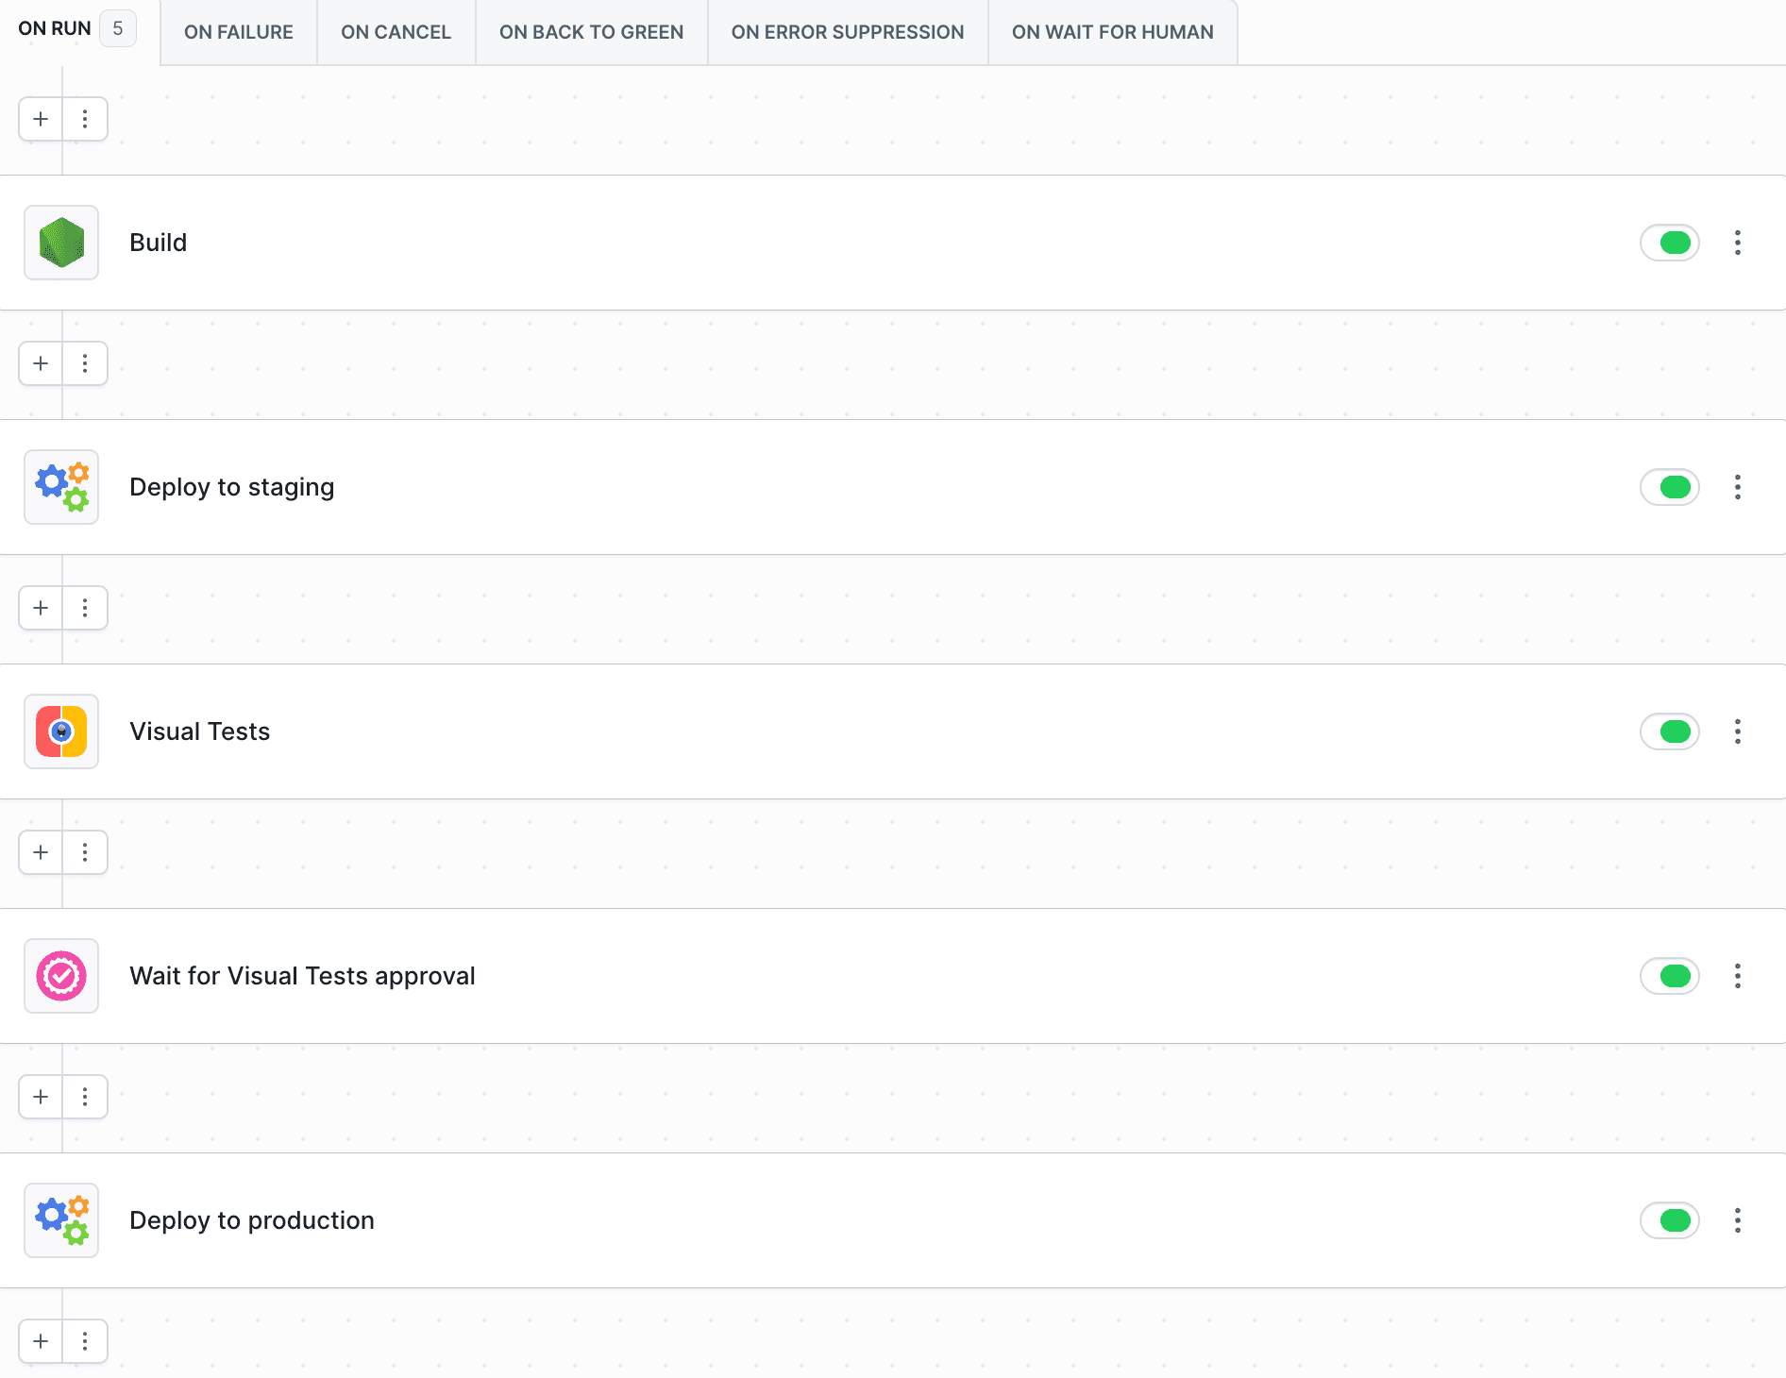Viewport: 1786px width, 1378px height.
Task: Disable the Build action toggle
Action: (x=1670, y=243)
